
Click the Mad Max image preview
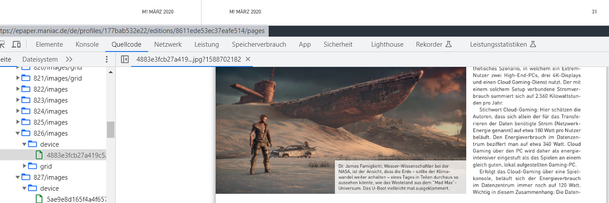coord(341,130)
